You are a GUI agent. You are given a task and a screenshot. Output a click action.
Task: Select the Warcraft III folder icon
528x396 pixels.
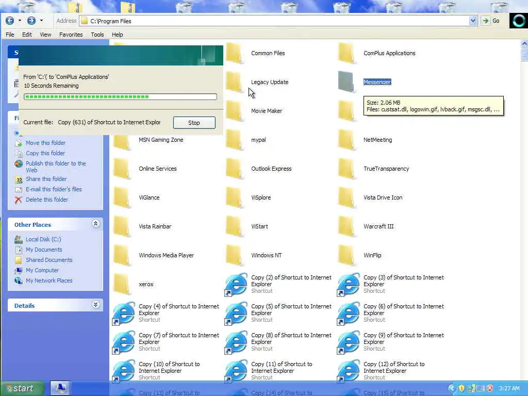(346, 227)
